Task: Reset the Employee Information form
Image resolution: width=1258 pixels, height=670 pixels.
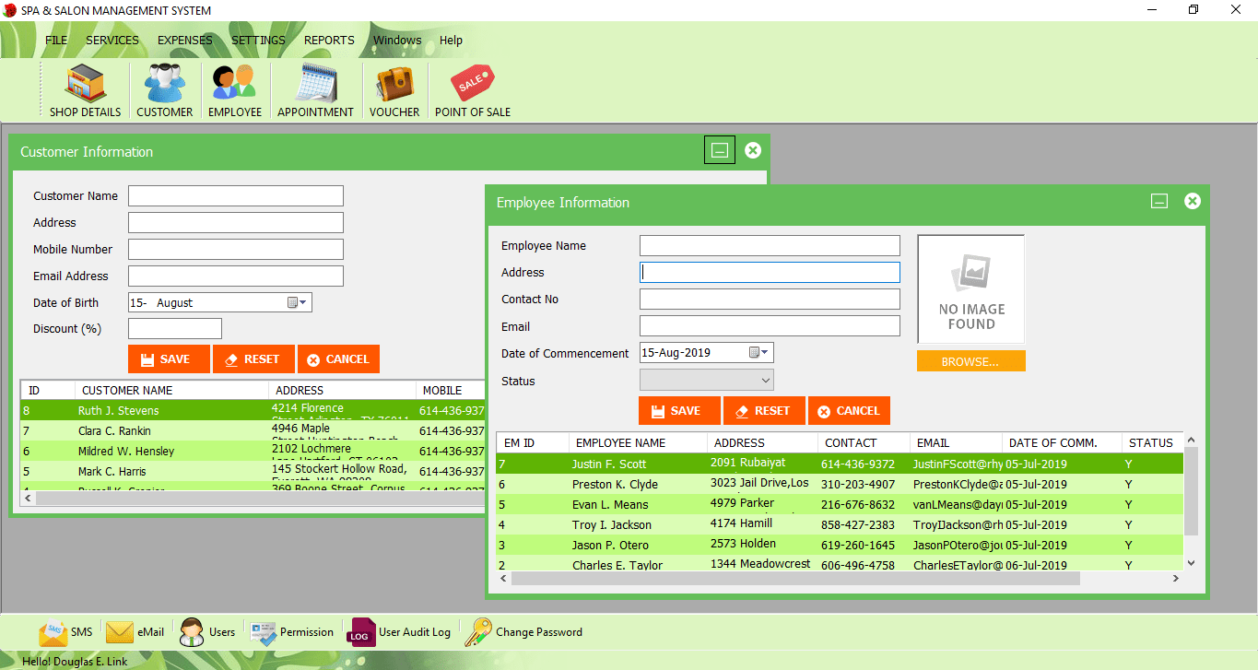Action: coord(764,411)
